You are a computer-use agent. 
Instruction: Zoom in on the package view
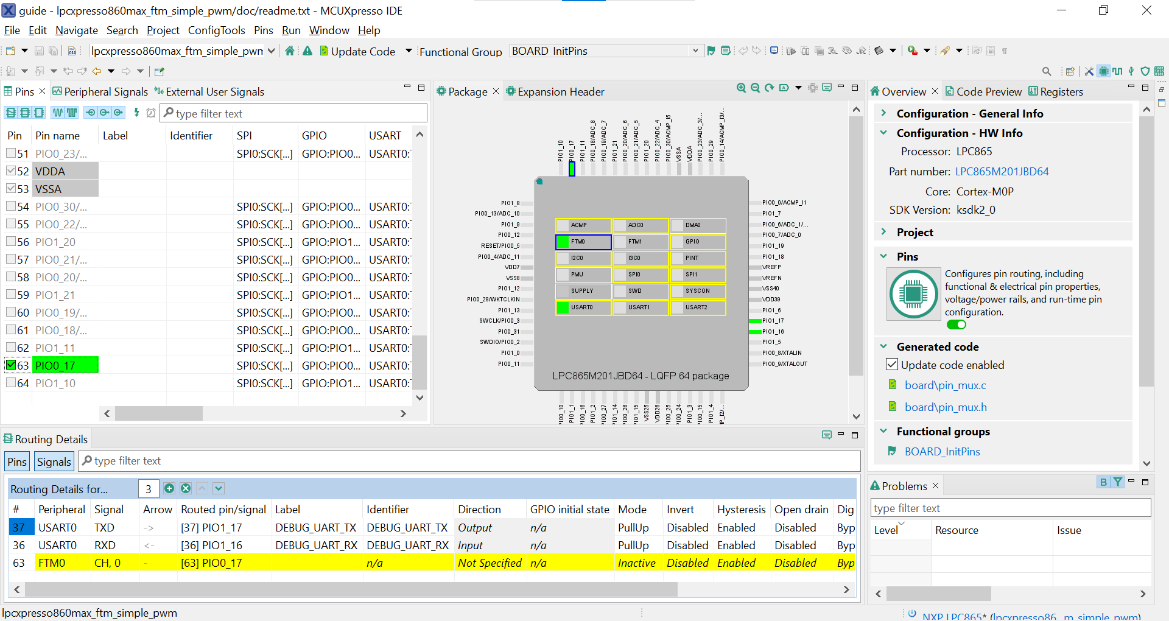[741, 88]
